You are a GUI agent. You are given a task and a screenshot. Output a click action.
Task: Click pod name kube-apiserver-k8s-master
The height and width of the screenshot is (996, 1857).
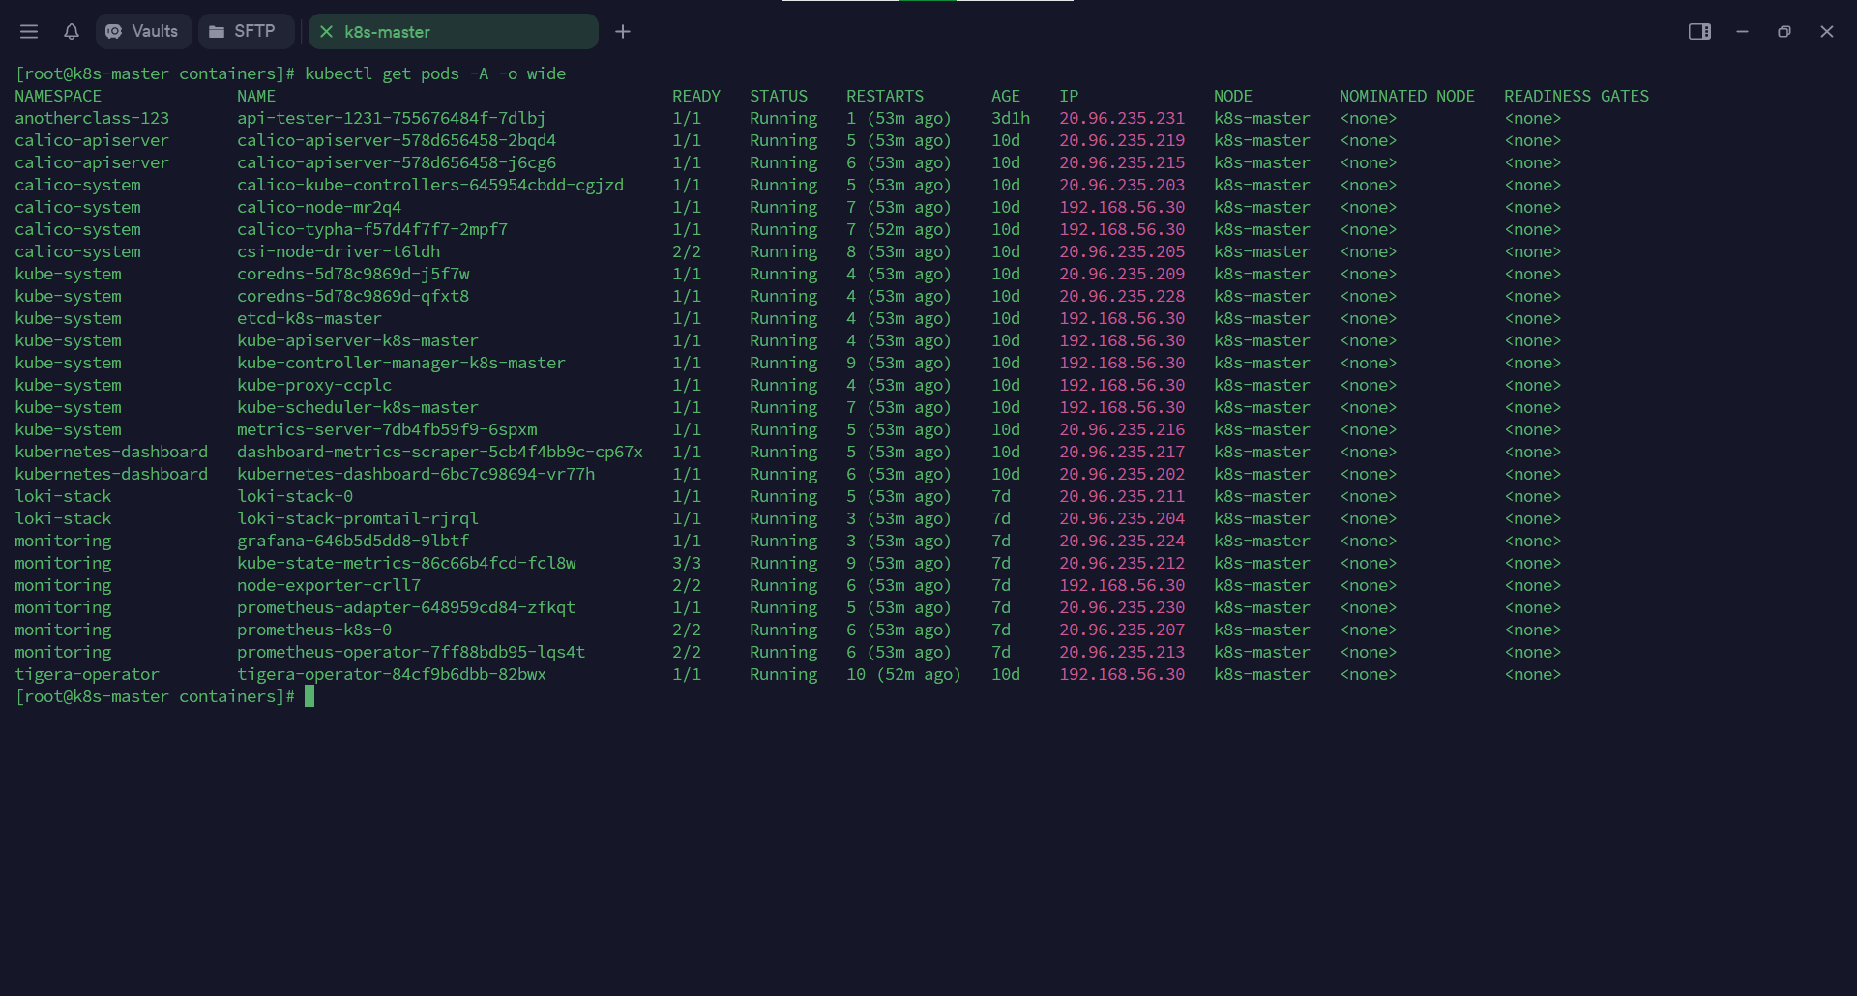point(358,340)
